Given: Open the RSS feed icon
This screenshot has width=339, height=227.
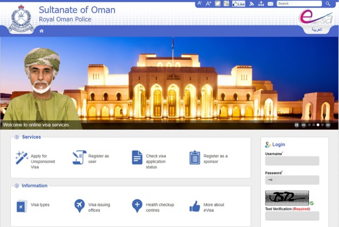Looking at the screenshot, I should click(252, 4).
